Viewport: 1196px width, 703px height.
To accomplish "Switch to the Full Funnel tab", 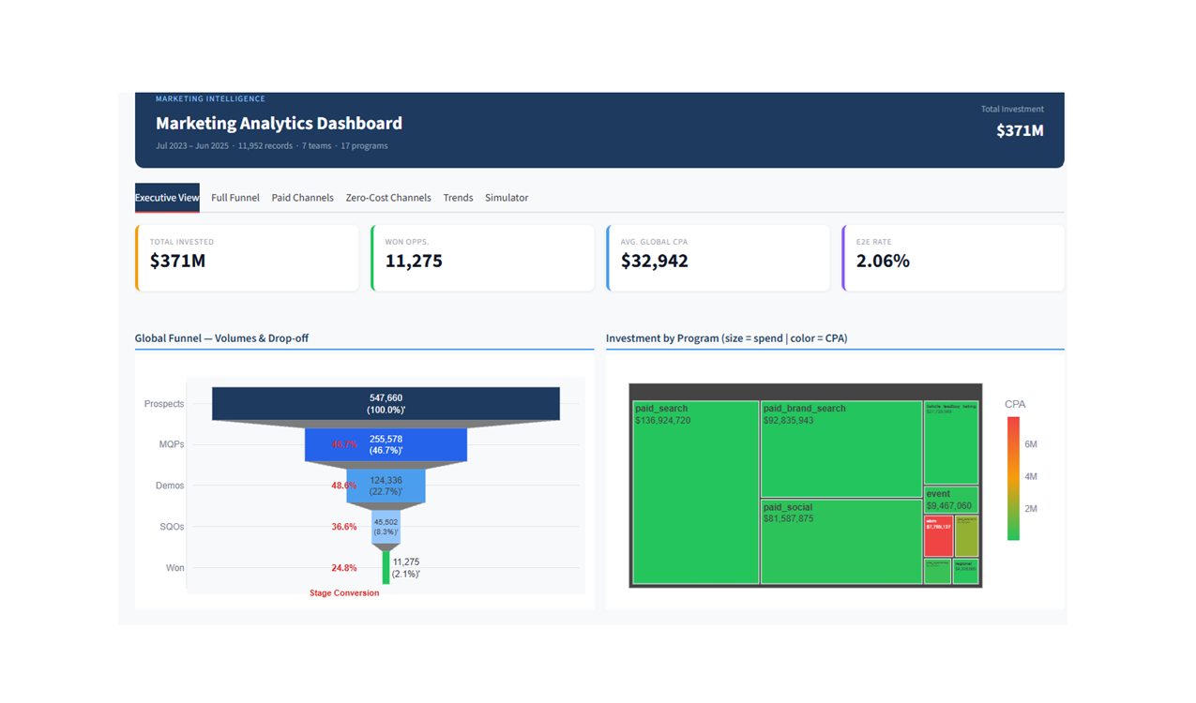I will [235, 198].
